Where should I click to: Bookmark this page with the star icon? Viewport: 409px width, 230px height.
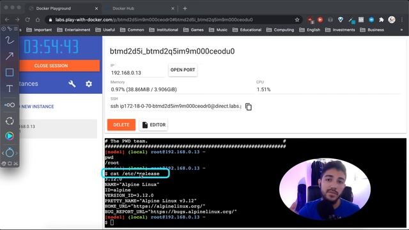pyautogui.click(x=297, y=20)
